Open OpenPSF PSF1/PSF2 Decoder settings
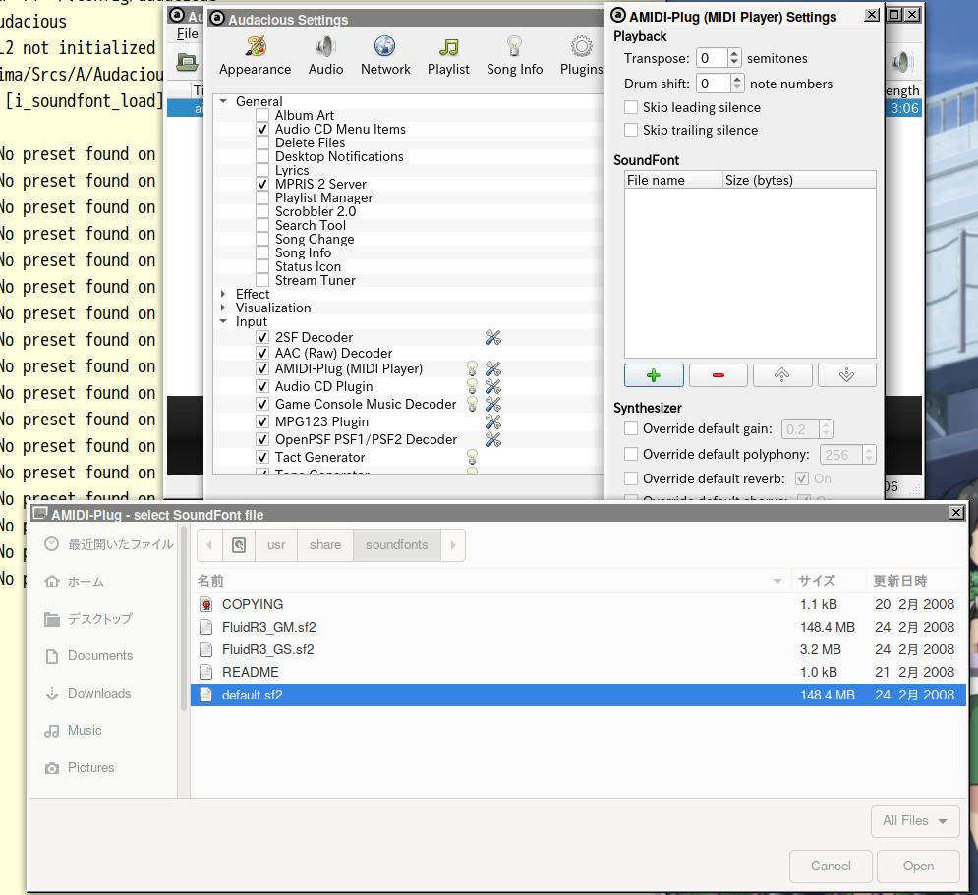This screenshot has width=978, height=895. (493, 439)
